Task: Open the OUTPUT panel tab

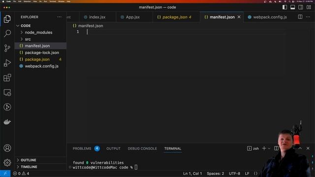Action: click(x=113, y=148)
